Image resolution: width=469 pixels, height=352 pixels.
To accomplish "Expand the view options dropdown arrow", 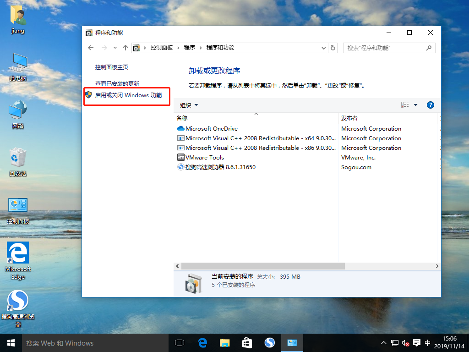I will pyautogui.click(x=415, y=105).
